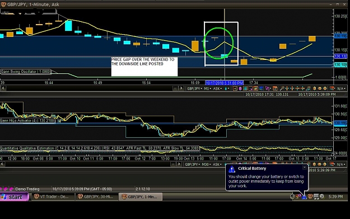This screenshot has width=350, height=219.
Task: Select the GBP/JPY, 1-Min... taskbar button
Action: coord(141,197)
